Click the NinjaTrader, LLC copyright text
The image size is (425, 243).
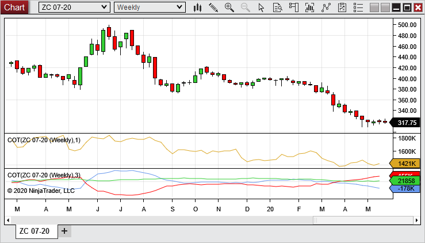(x=41, y=190)
